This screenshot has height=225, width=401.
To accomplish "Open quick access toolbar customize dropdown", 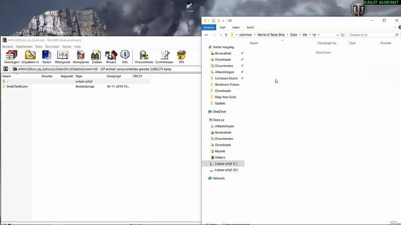I will (x=223, y=21).
